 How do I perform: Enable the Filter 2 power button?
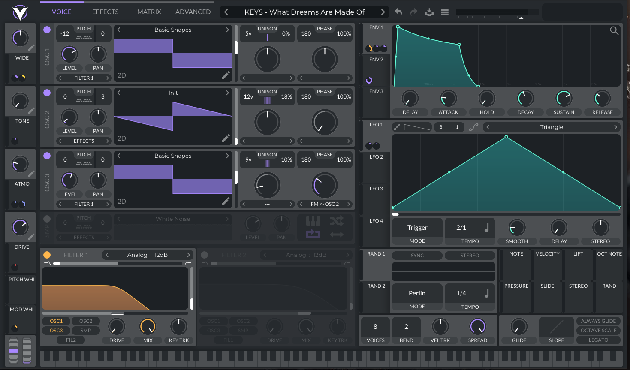[205, 255]
